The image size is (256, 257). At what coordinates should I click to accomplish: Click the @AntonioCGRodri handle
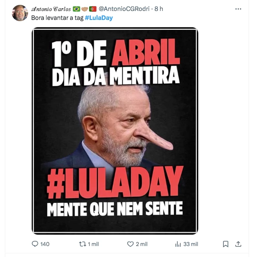pos(125,9)
